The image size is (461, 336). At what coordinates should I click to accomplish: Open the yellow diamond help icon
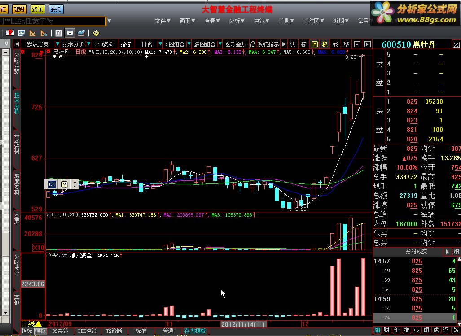coord(96,33)
